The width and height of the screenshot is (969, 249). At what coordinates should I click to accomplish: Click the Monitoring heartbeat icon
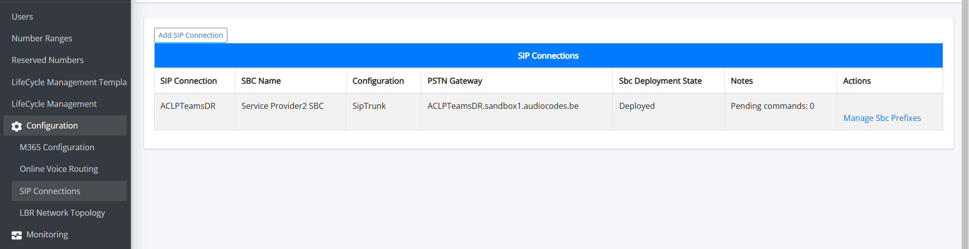[x=17, y=235]
